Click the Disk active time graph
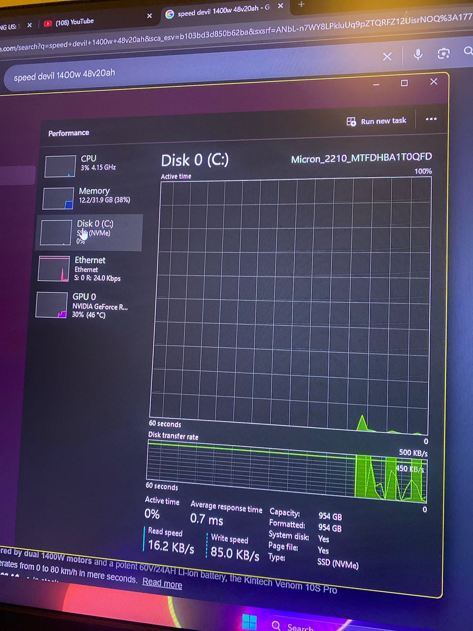The image size is (473, 631). click(291, 306)
